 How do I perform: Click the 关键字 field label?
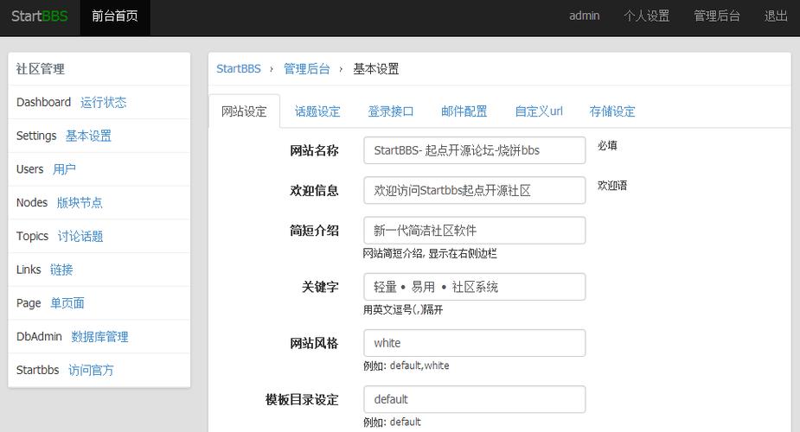point(320,287)
